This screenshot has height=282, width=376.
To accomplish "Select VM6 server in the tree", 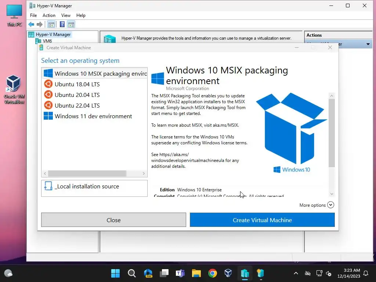I will pos(47,41).
